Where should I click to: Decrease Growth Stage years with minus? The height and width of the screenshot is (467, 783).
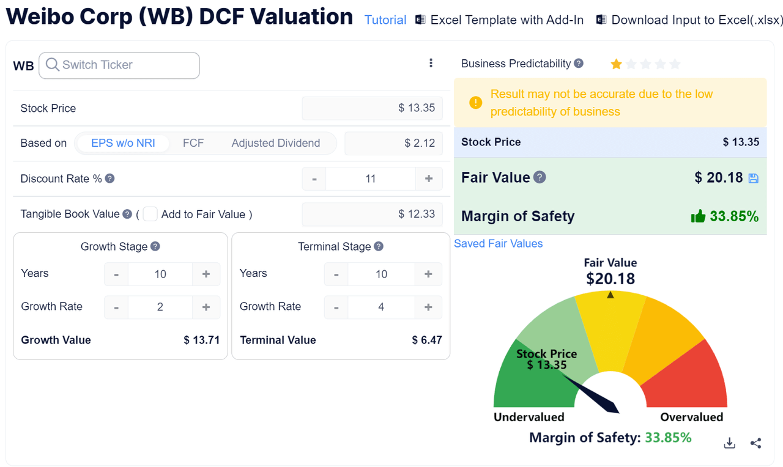[x=116, y=274]
